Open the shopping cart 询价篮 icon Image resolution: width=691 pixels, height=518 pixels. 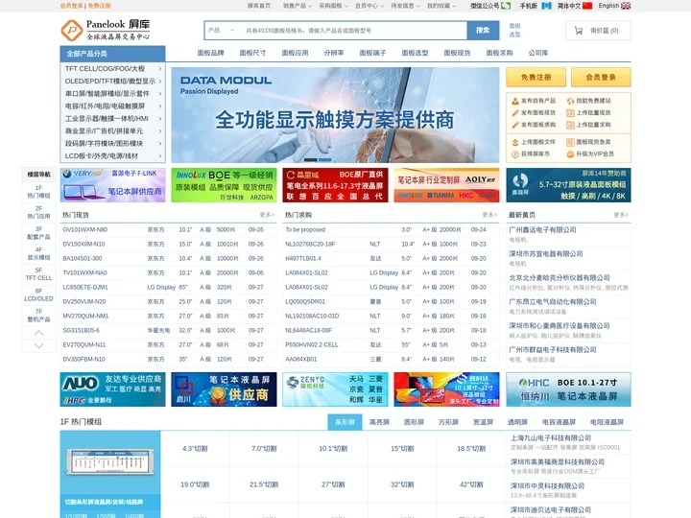579,31
